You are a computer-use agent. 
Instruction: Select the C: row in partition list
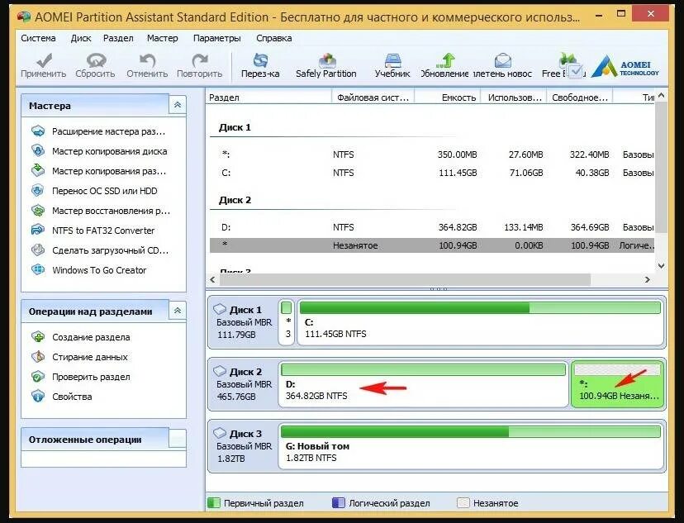[432, 173]
